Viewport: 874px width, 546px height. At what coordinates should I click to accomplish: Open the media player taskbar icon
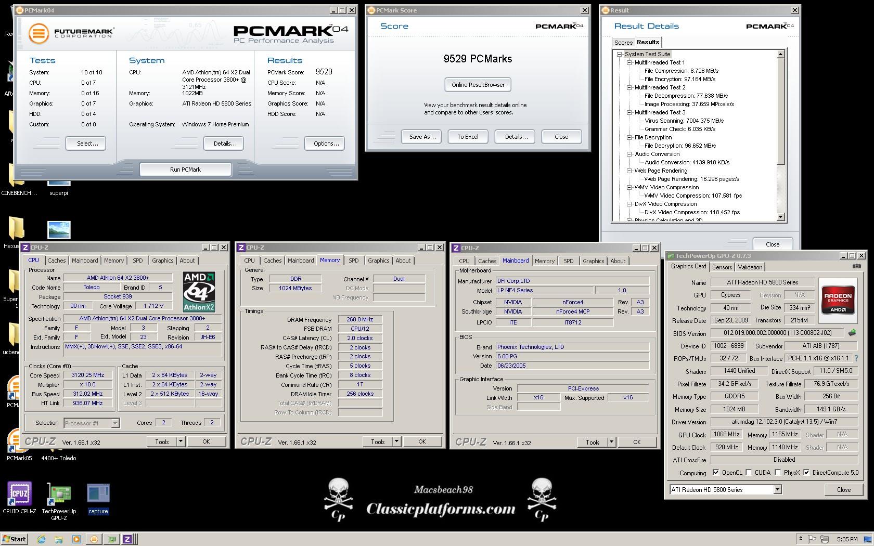click(76, 539)
